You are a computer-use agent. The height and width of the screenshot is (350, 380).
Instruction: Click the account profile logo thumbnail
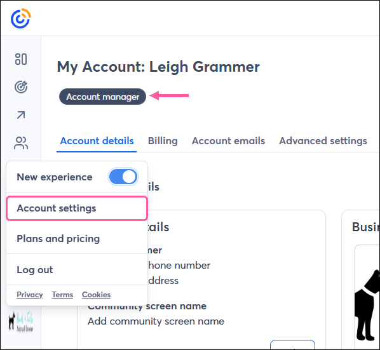point(21,321)
